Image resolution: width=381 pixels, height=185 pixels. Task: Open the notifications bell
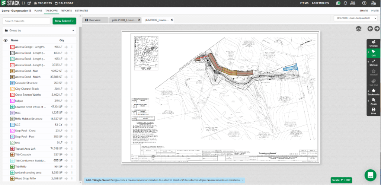tap(345, 3)
